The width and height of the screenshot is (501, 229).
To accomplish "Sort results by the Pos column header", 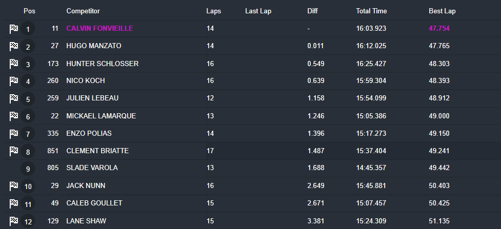I will pyautogui.click(x=29, y=11).
